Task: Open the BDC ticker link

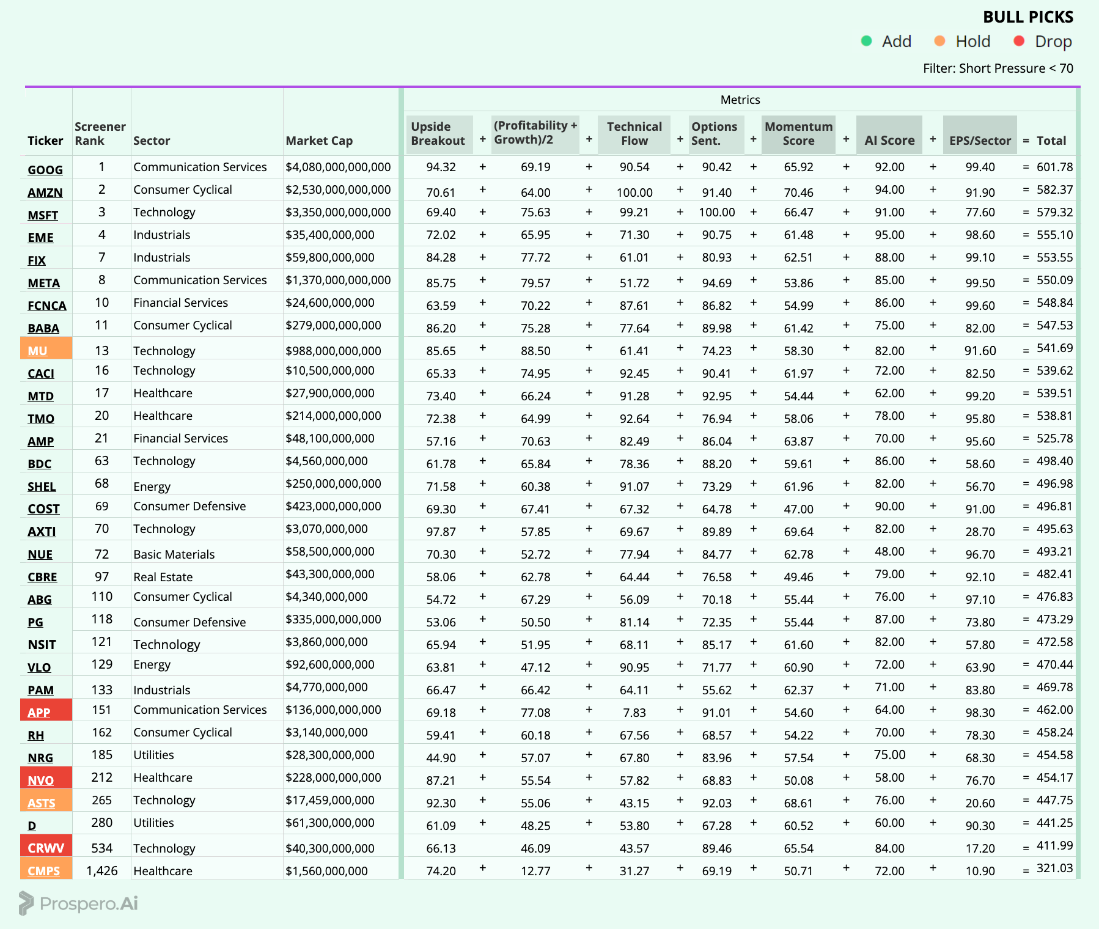Action: coord(40,464)
